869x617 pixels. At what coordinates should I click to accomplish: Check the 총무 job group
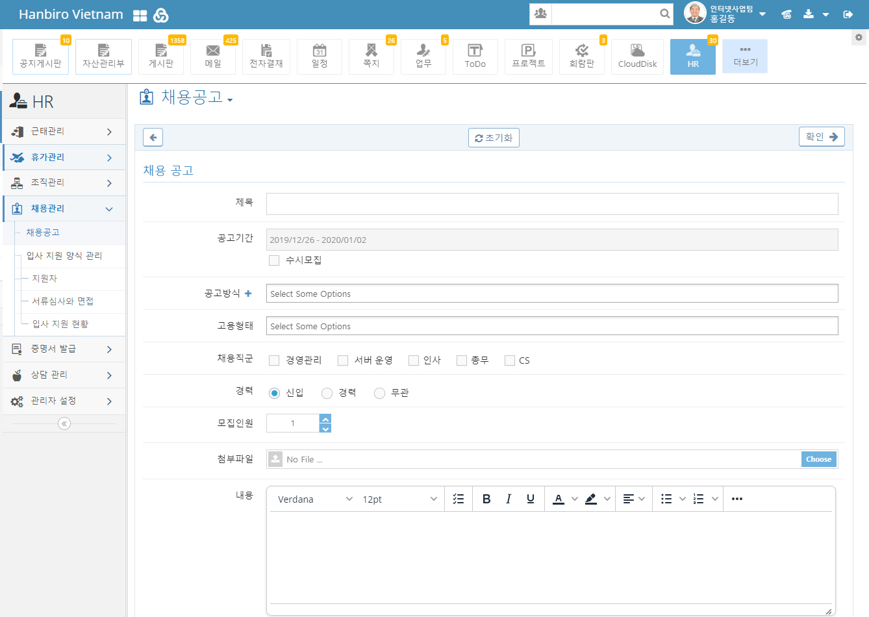[462, 360]
